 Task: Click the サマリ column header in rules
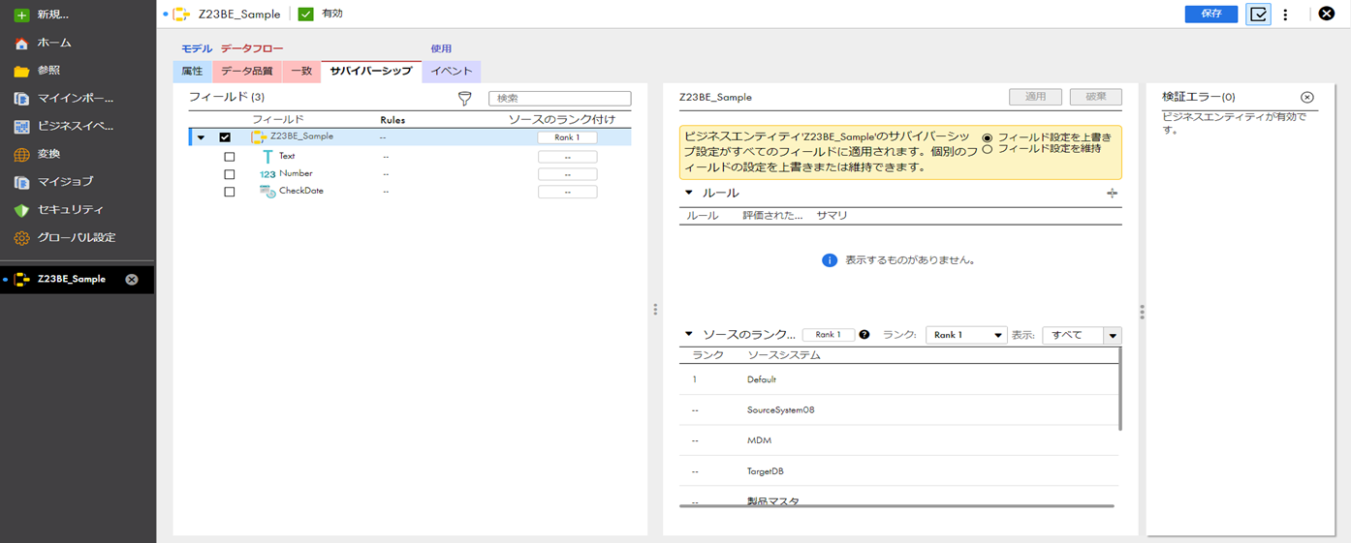coord(832,216)
